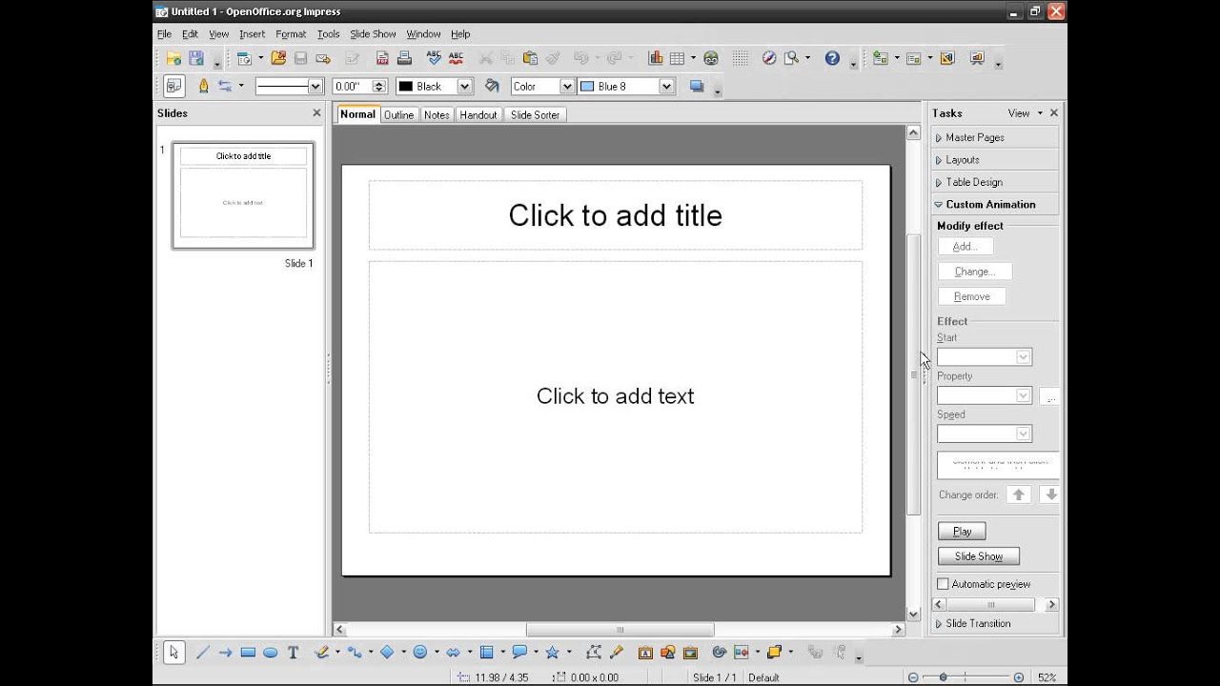Open OpenOffice Help with the question mark icon
This screenshot has width=1220, height=686.
pos(832,58)
